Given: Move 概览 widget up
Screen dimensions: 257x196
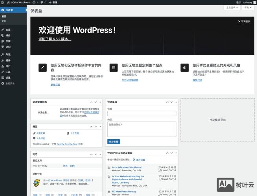Looking at the screenshot, I should point(91,127).
